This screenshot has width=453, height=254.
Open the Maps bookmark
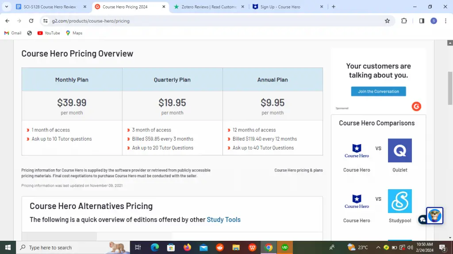[74, 33]
